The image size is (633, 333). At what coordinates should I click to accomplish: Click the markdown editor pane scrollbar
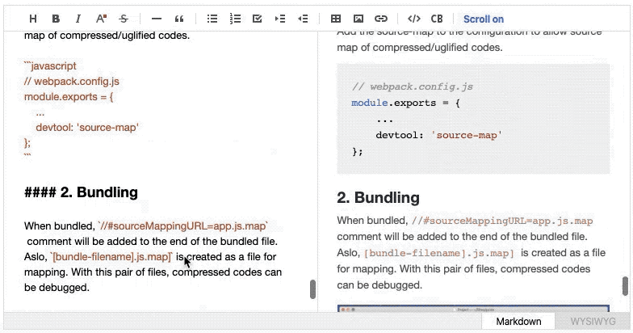coord(312,289)
